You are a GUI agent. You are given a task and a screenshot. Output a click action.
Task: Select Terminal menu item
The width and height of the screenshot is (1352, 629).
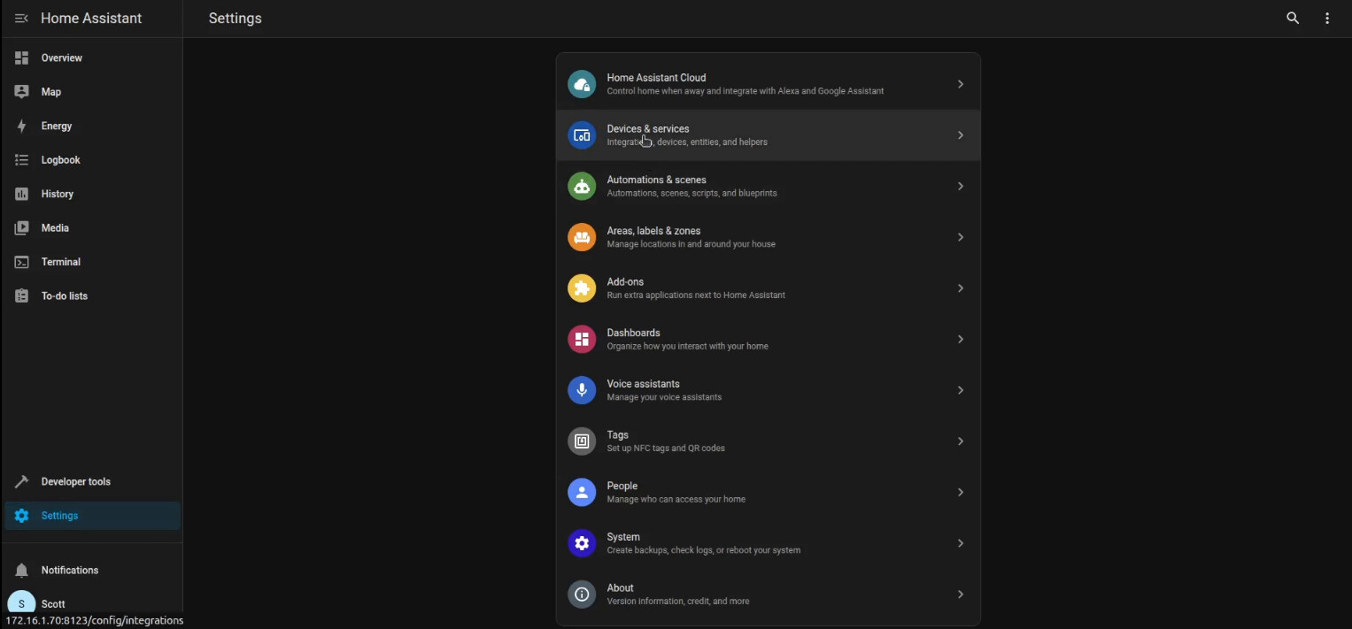pyautogui.click(x=92, y=262)
